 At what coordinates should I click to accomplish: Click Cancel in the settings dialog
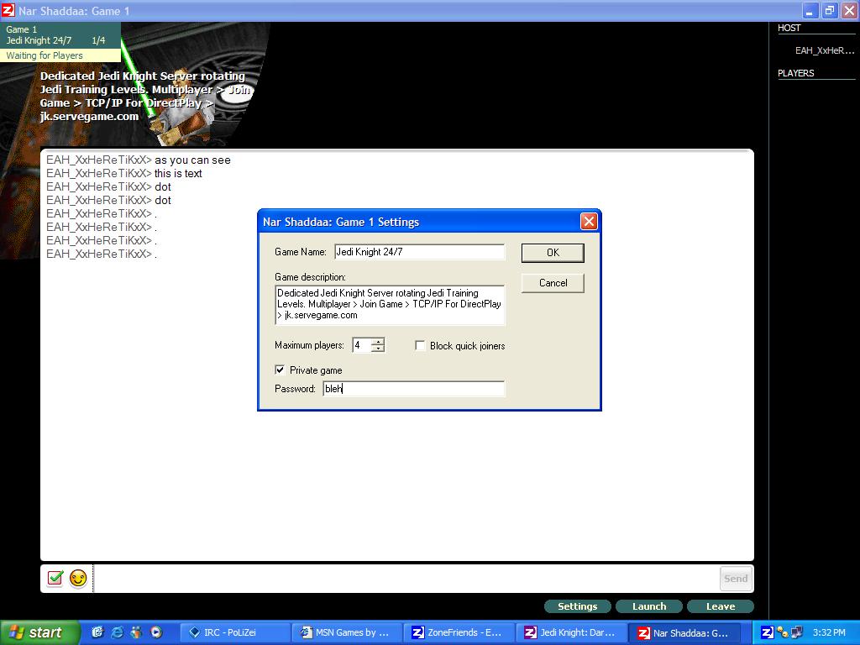click(553, 283)
